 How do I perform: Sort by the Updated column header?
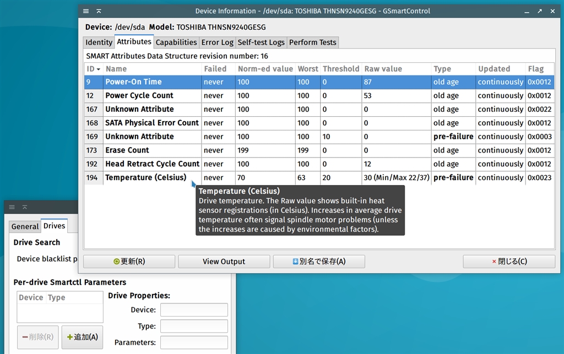point(500,69)
